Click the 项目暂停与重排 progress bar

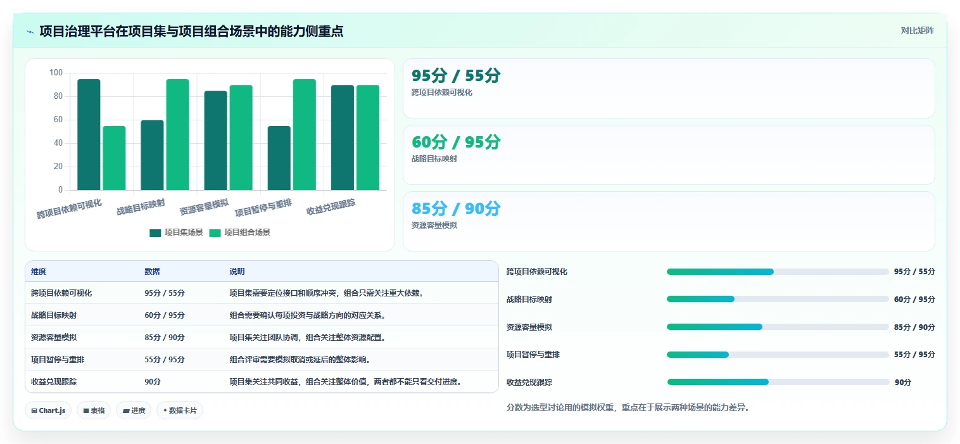(778, 355)
